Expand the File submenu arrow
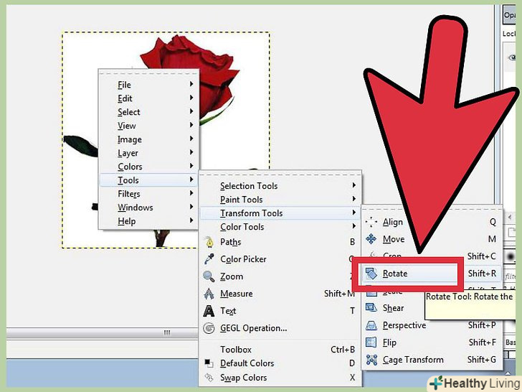522x392 pixels. (191, 84)
